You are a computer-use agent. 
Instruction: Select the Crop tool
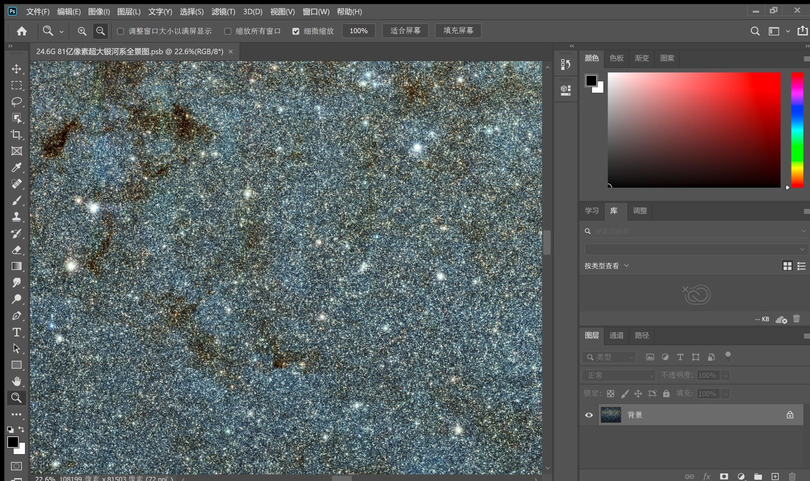[x=16, y=135]
